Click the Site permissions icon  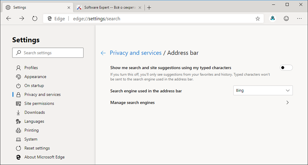(18, 104)
